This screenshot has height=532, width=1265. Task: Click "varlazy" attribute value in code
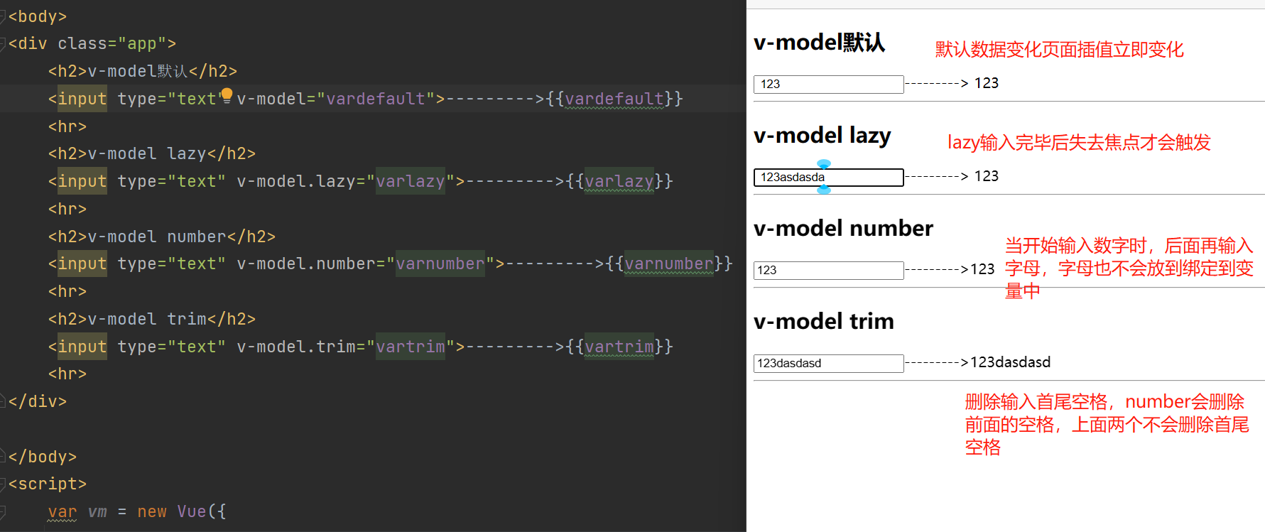[x=411, y=182]
